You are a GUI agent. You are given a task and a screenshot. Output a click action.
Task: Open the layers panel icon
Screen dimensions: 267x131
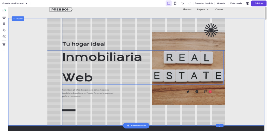(x=4, y=24)
